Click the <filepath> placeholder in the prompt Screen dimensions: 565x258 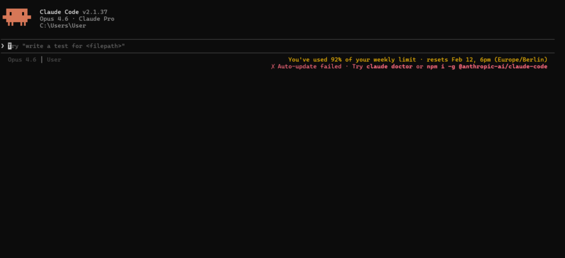point(105,46)
